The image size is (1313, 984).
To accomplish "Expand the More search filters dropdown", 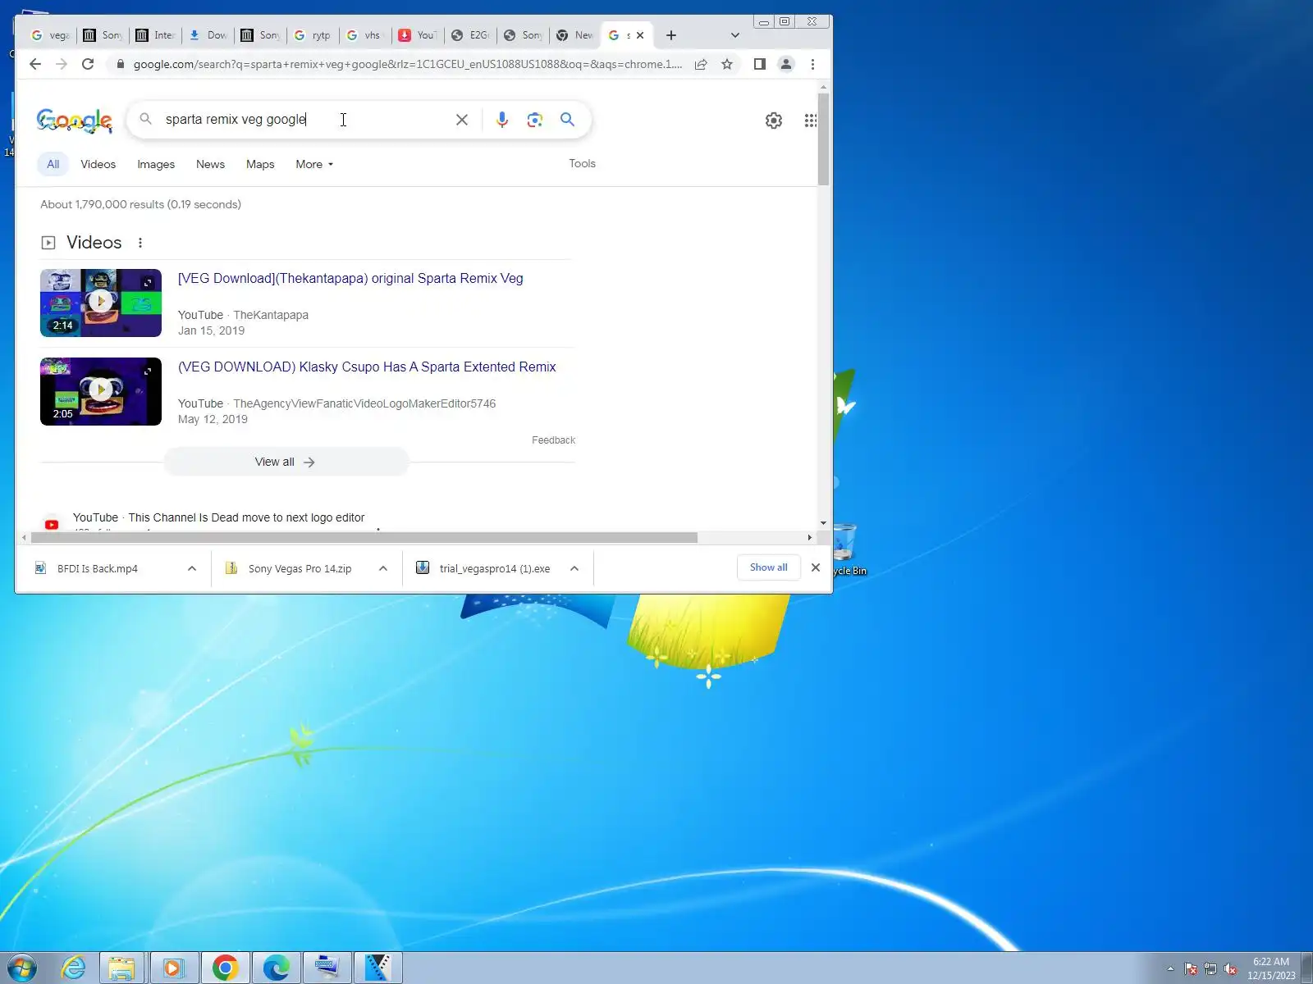I will click(314, 164).
